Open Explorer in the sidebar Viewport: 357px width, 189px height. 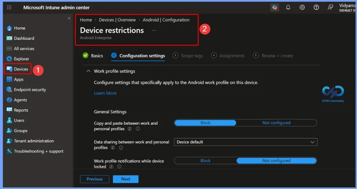tap(21, 59)
